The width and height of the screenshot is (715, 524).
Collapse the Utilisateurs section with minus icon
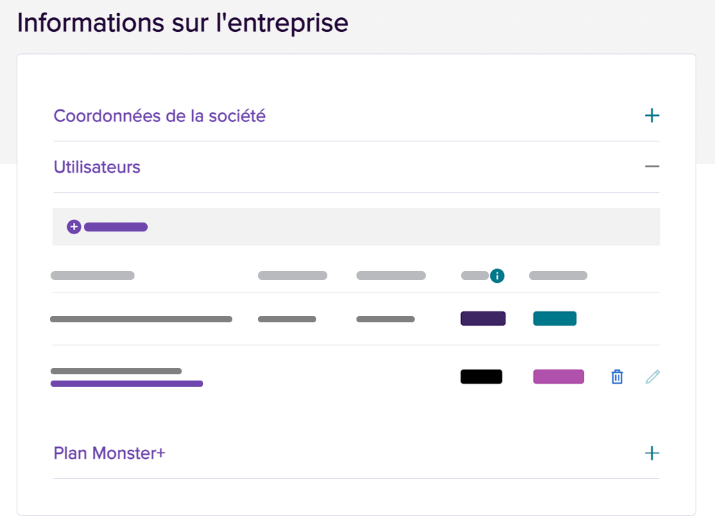pos(652,166)
